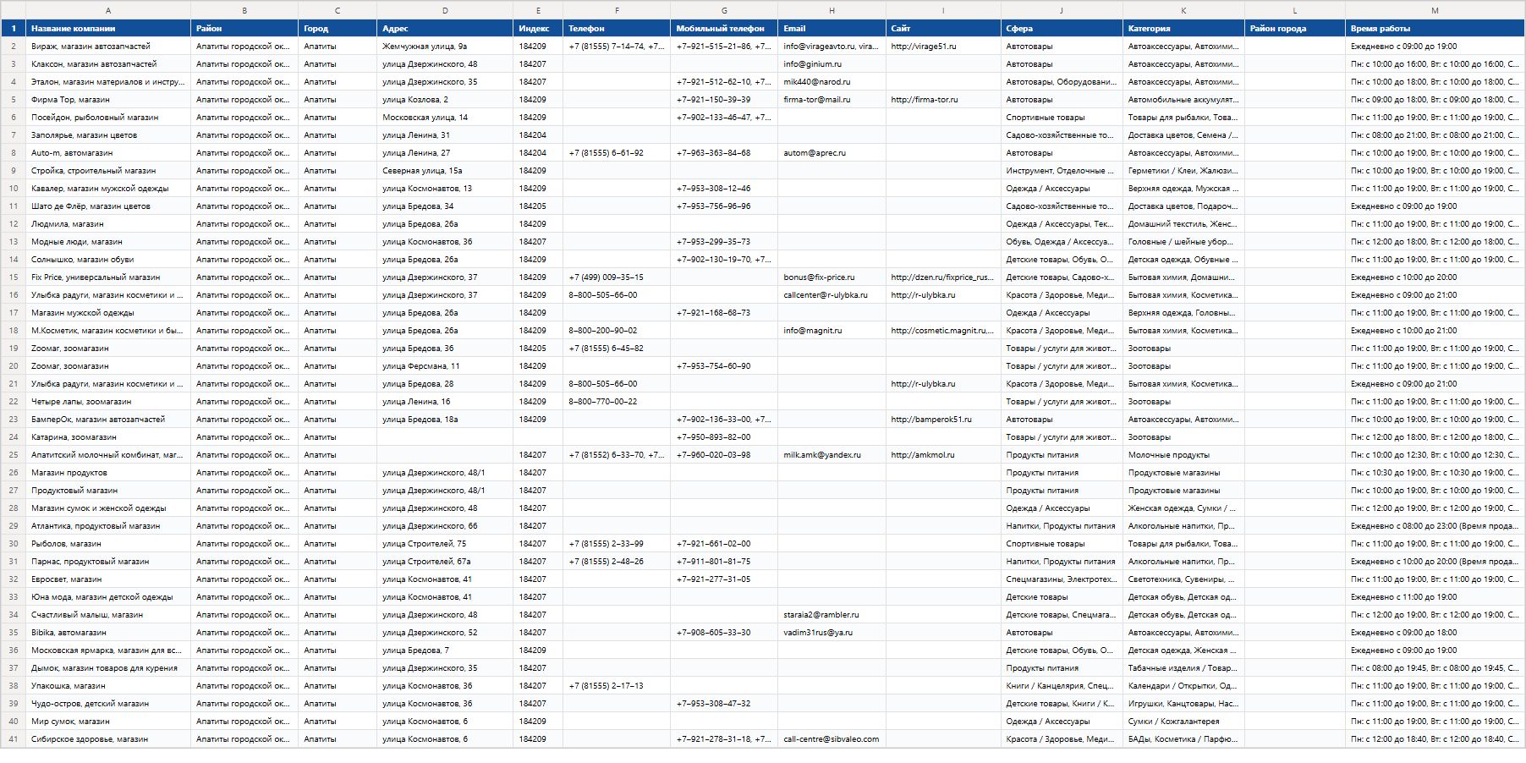Screen dimensions: 1526x763
Task: Select the phone cell '8–800–770–00–22'
Action: tap(617, 402)
